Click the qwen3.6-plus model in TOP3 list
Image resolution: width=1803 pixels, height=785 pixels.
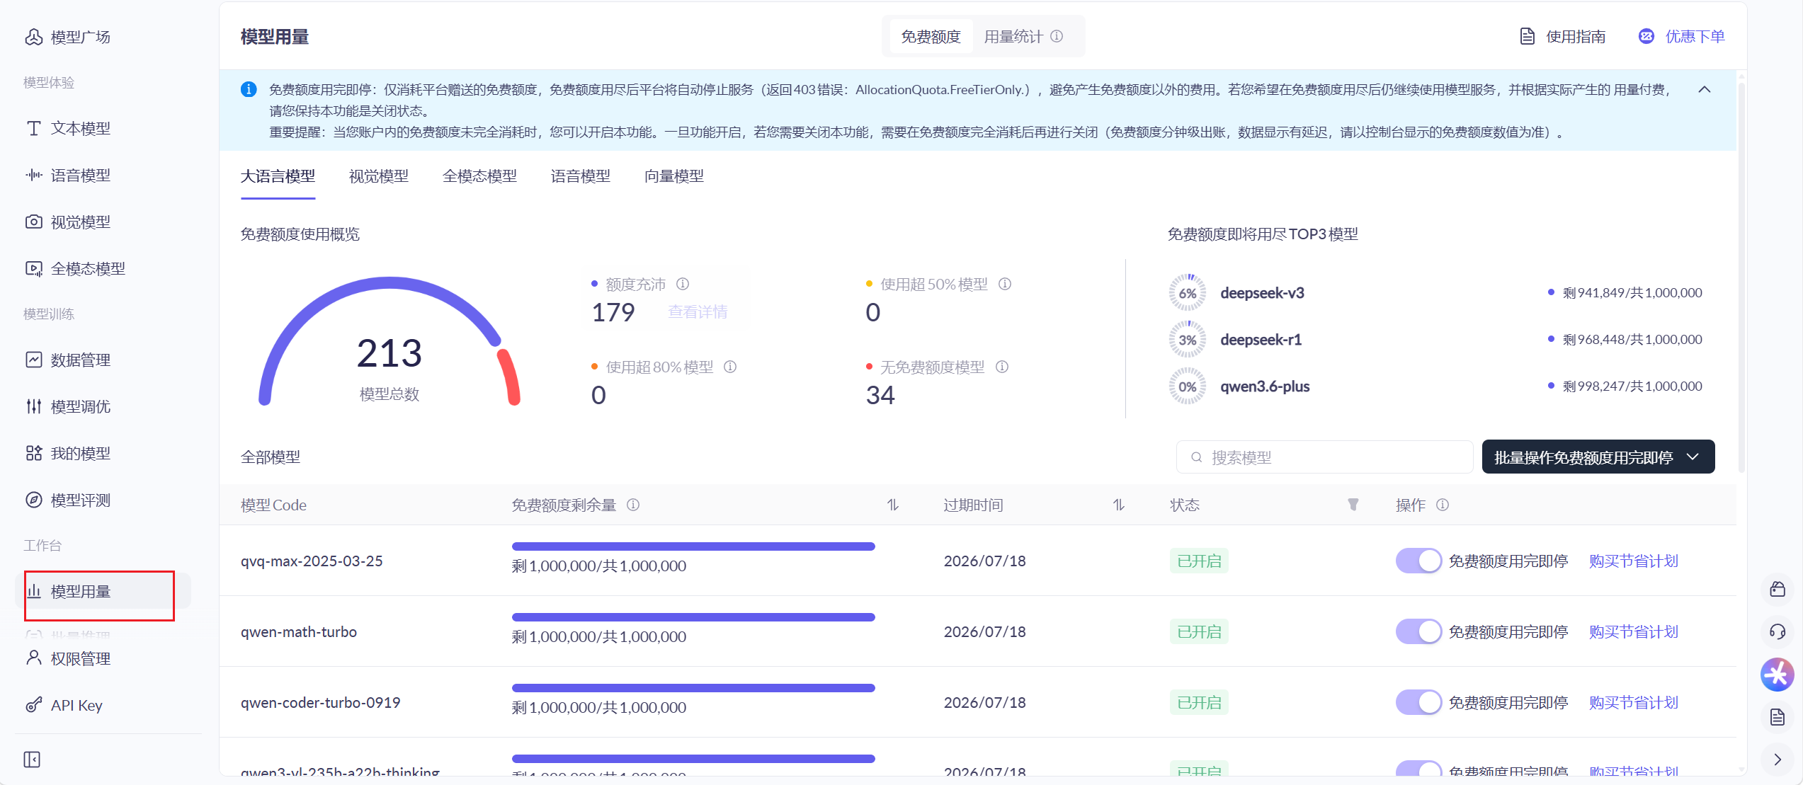[x=1265, y=386]
